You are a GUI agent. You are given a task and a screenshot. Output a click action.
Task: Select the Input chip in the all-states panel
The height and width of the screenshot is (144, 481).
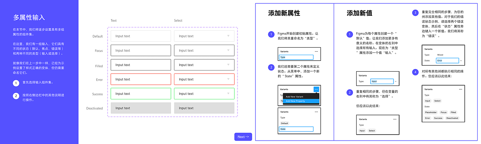428,101
